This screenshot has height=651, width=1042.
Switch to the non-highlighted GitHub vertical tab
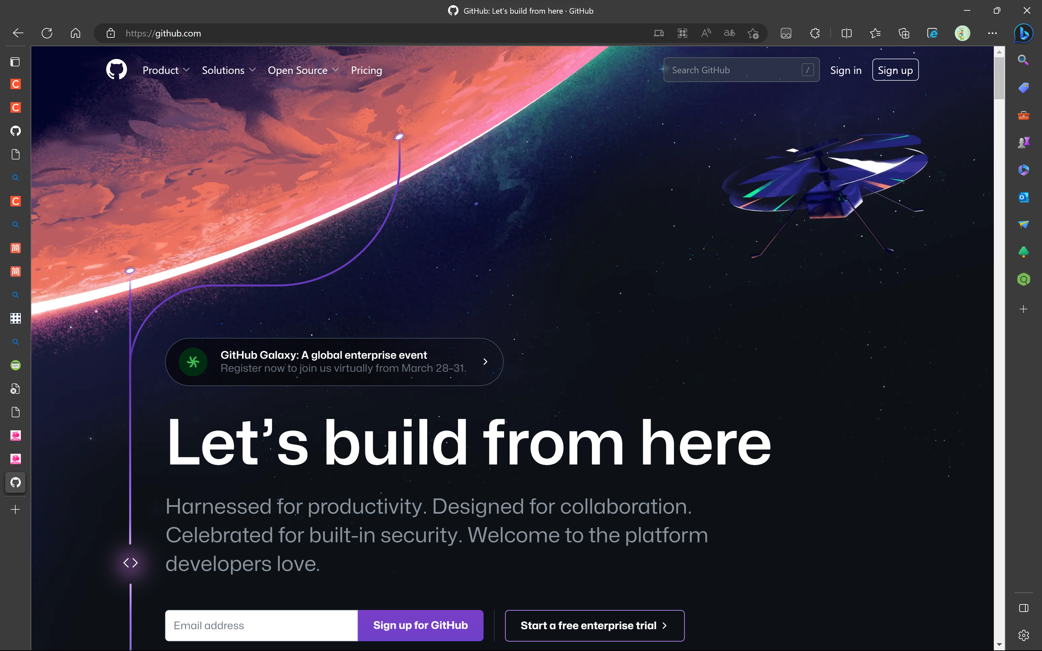point(16,131)
